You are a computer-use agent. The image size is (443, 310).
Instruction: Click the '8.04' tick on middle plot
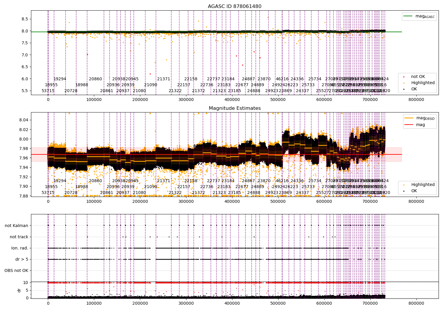[x=24, y=120]
